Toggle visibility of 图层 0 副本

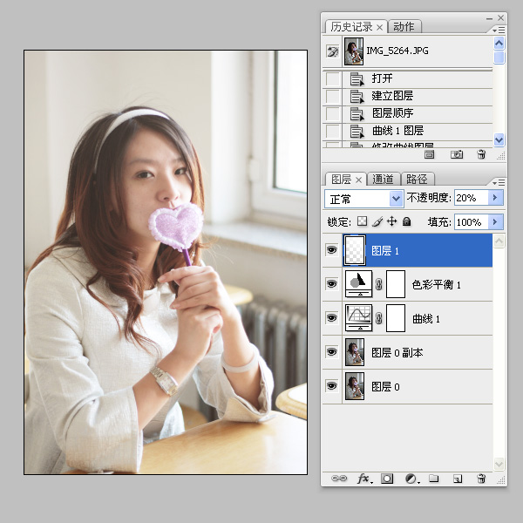coord(331,352)
